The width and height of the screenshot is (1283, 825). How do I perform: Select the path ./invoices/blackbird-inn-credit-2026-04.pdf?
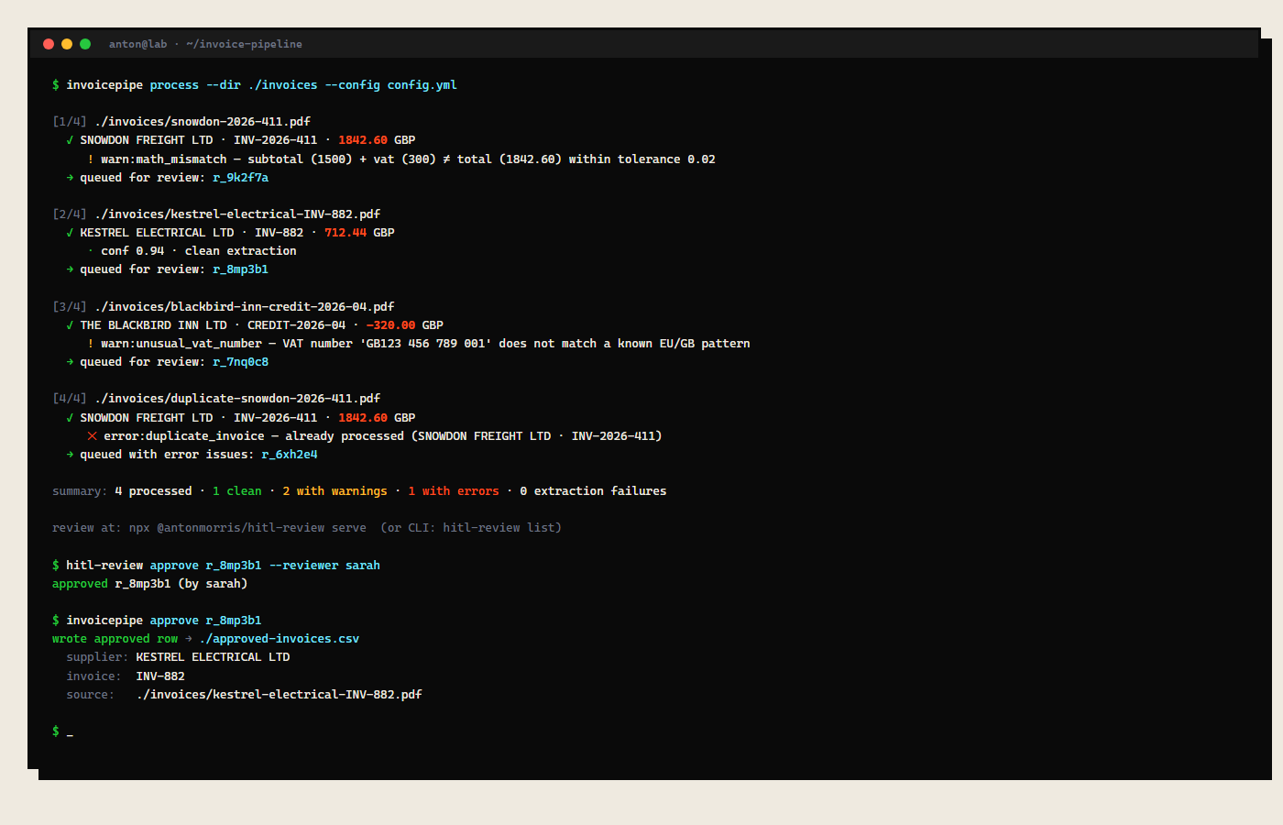coord(245,306)
